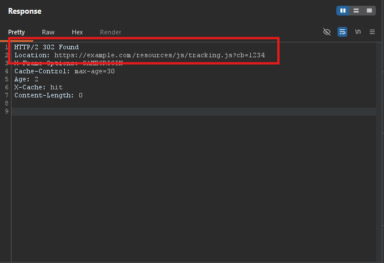384x263 pixels.
Task: Switch to the Pretty tab
Action: pyautogui.click(x=17, y=32)
